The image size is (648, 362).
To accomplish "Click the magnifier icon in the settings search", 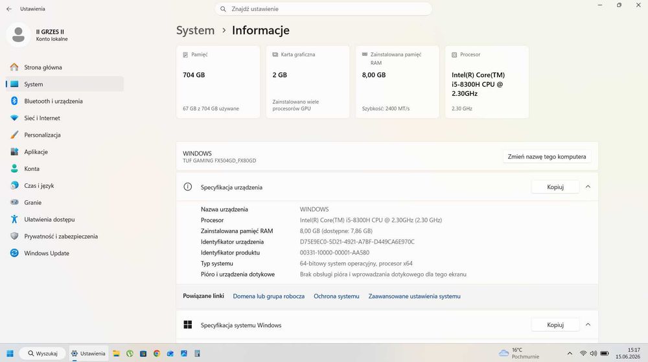I will point(223,8).
